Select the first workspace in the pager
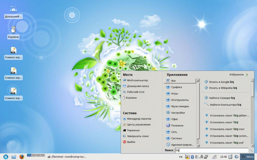Viewport: 257px width, 160px height. [x=29, y=155]
